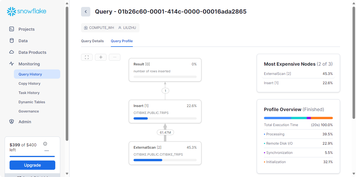The image size is (356, 177).
Task: Open Copy History page
Action: point(30,84)
